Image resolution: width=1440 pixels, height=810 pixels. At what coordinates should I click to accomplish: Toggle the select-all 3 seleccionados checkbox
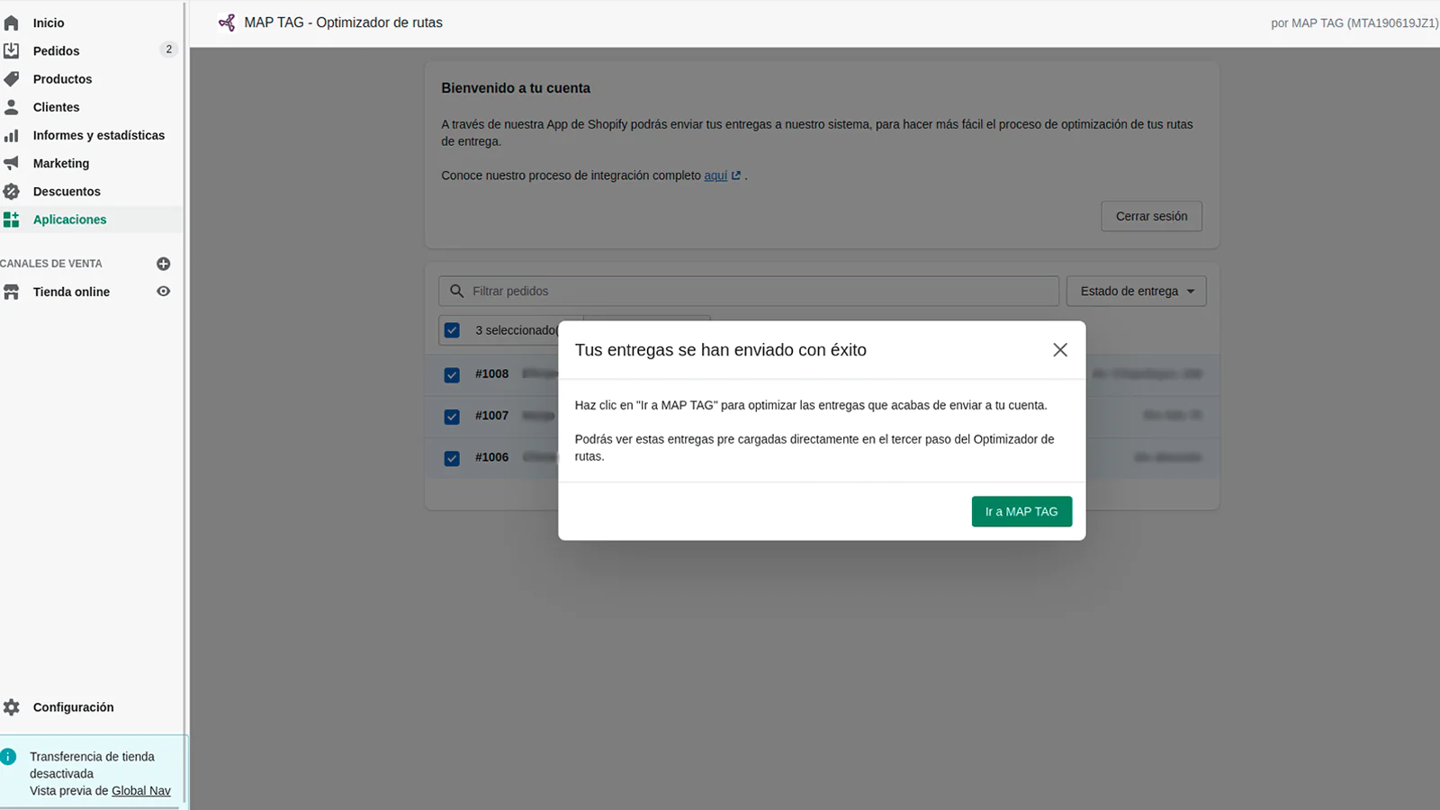[x=452, y=330]
